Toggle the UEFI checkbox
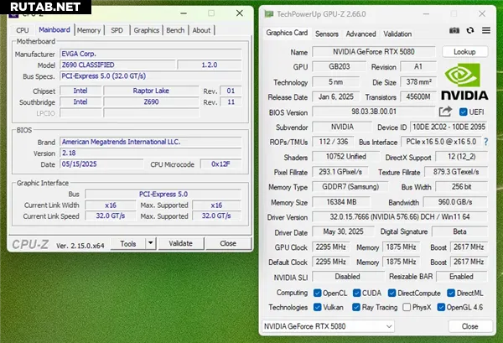503x343 pixels. tap(463, 112)
